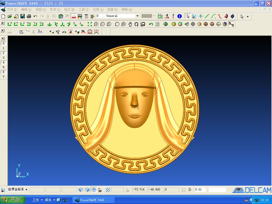
Task: Choose the brown shaded sphere view mode
Action: point(199,24)
